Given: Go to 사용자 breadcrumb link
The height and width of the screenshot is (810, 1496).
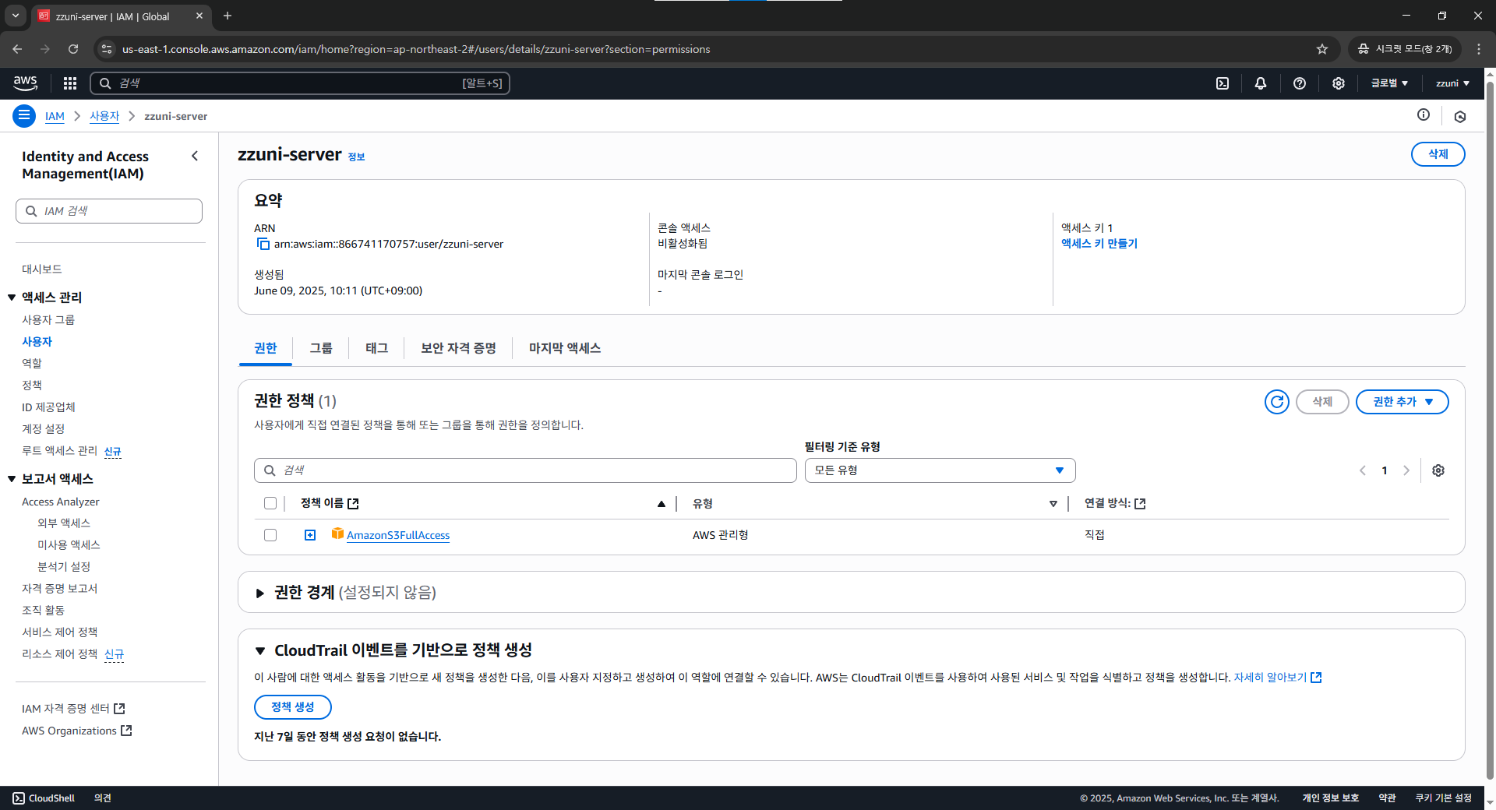Looking at the screenshot, I should pyautogui.click(x=104, y=116).
